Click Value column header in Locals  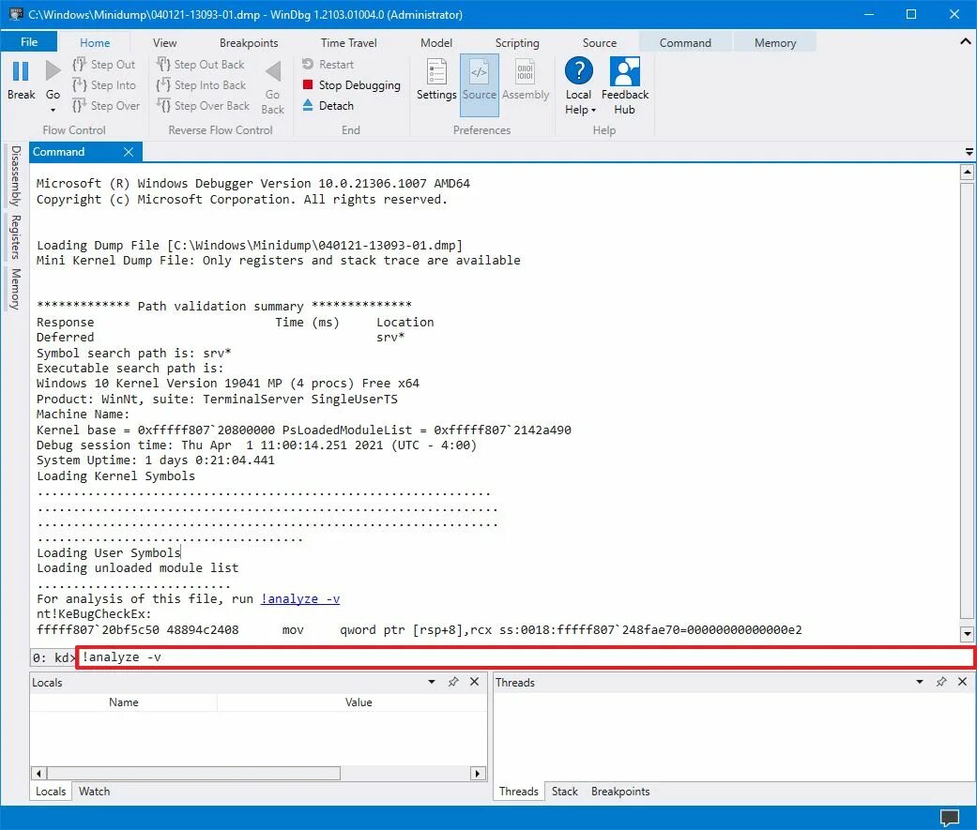click(359, 702)
